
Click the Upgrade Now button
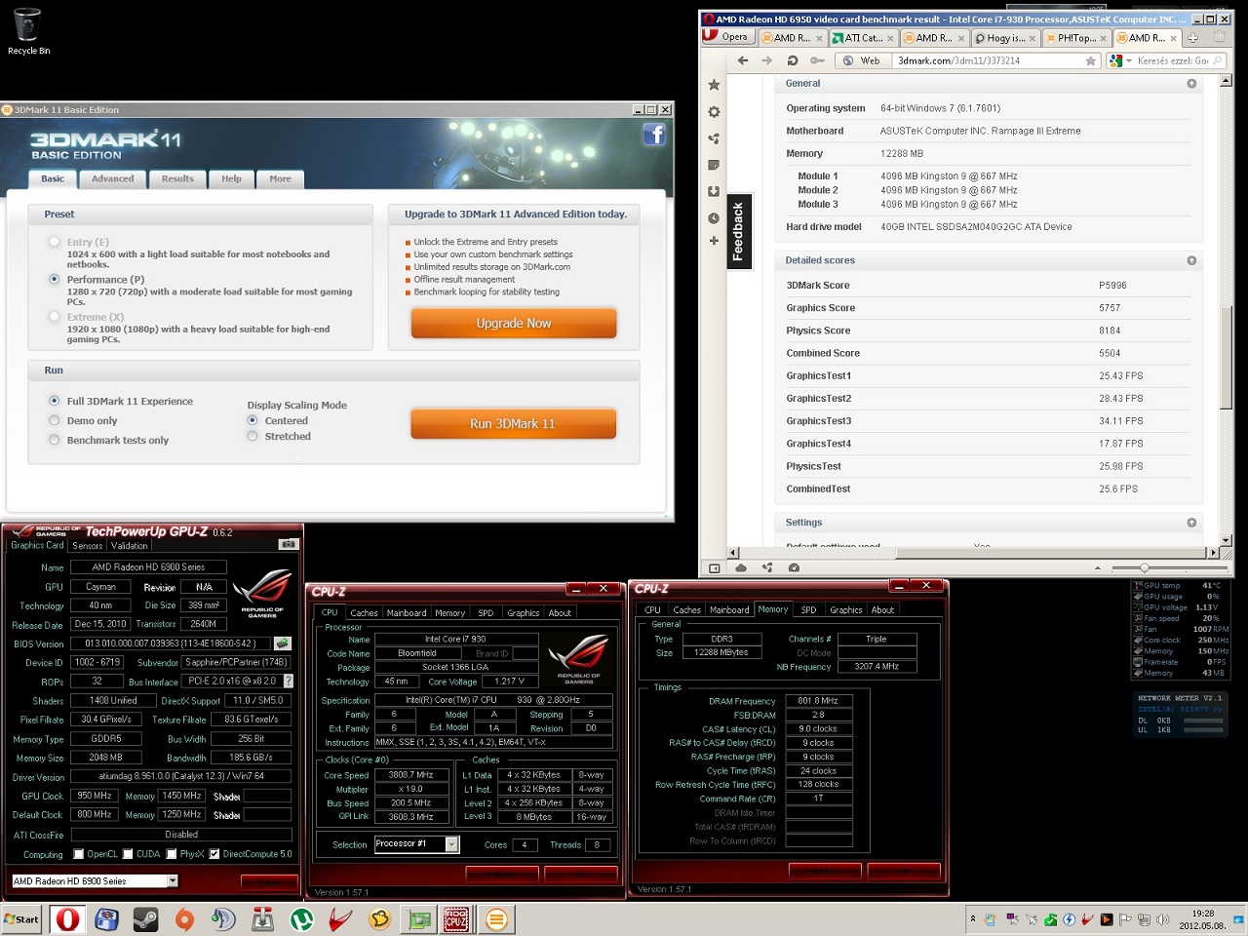coord(514,323)
